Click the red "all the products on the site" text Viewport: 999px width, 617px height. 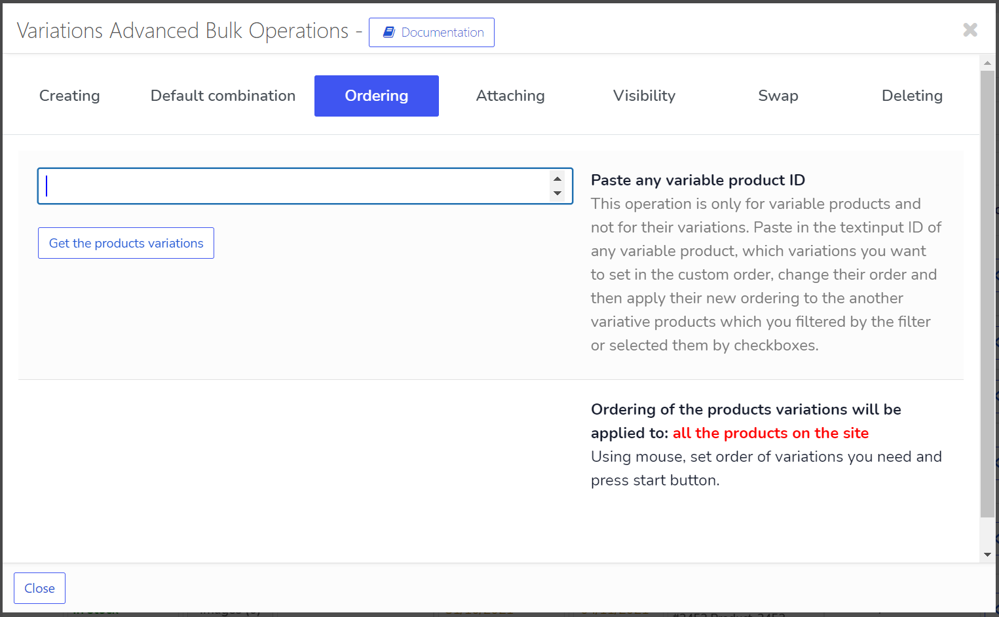coord(770,433)
